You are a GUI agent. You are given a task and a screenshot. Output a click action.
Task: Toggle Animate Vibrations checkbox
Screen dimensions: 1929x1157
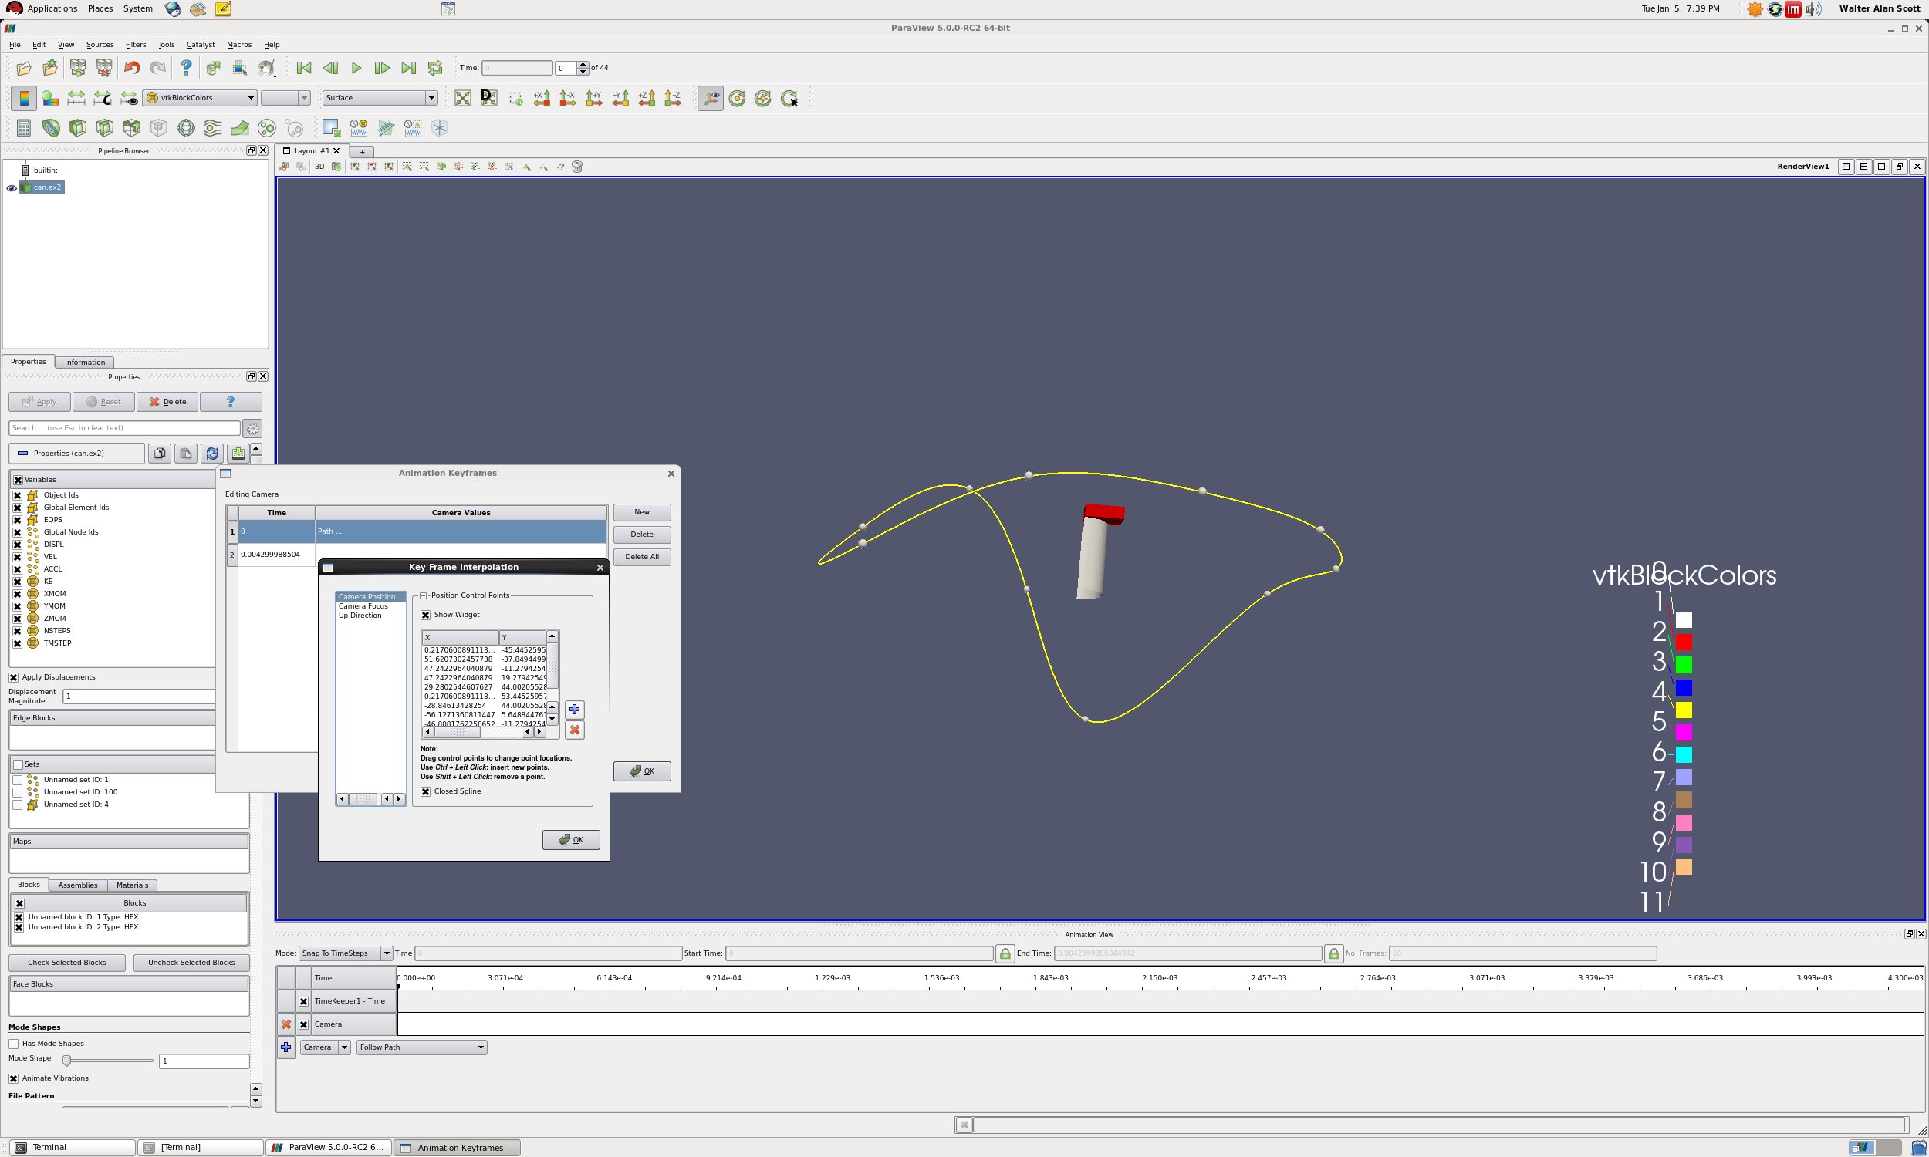13,1078
